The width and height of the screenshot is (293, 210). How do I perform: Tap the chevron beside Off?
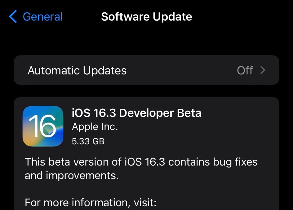pyautogui.click(x=263, y=70)
